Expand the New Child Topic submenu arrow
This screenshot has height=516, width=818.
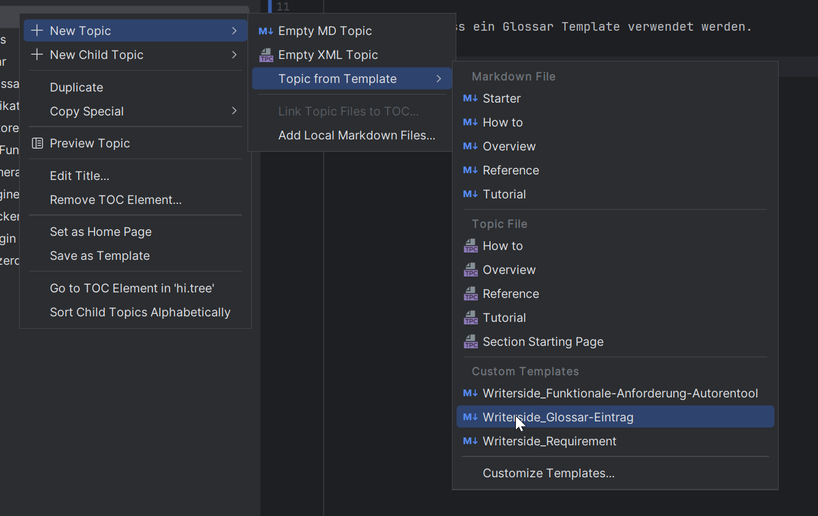pyautogui.click(x=234, y=55)
